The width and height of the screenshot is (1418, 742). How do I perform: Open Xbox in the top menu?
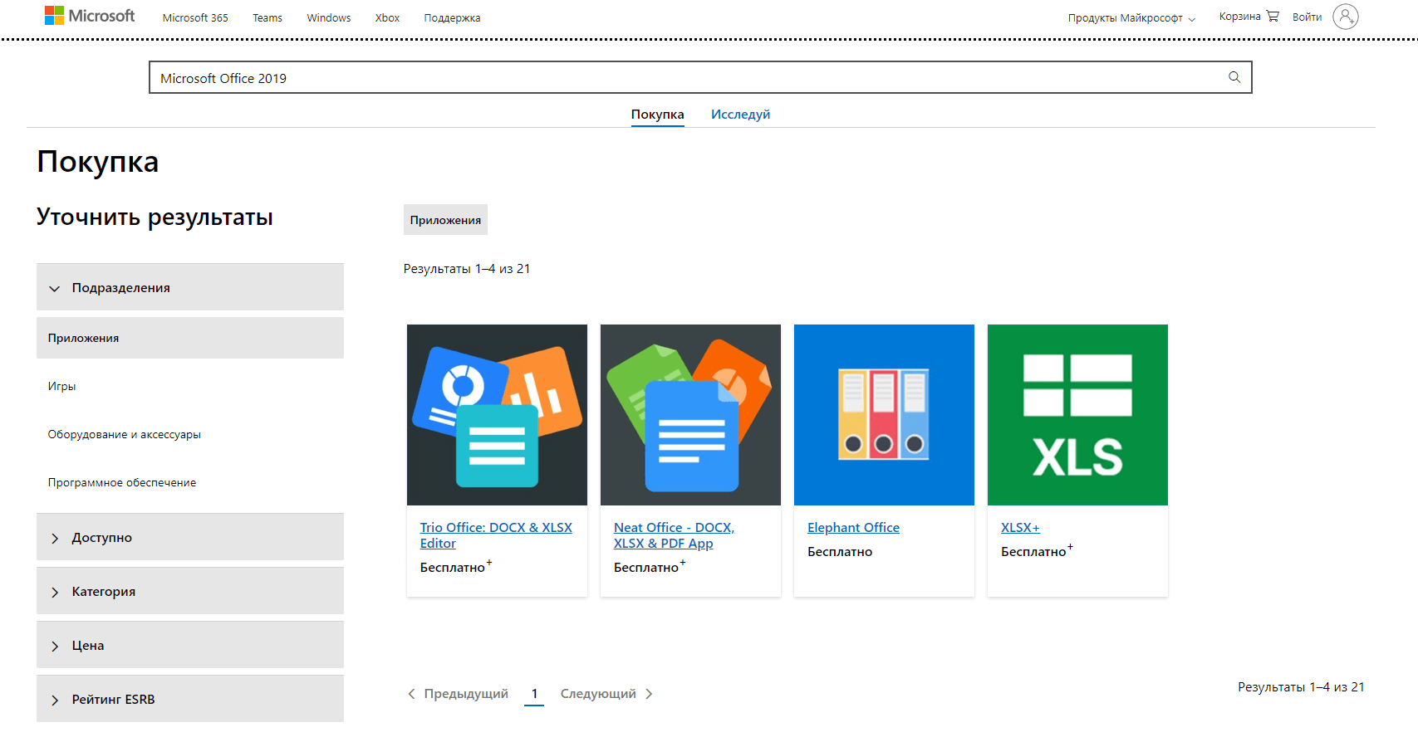pos(387,18)
